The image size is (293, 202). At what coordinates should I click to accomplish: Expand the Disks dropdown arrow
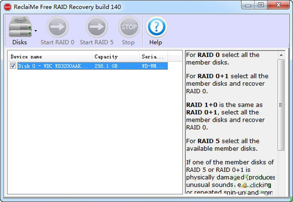[36, 31]
